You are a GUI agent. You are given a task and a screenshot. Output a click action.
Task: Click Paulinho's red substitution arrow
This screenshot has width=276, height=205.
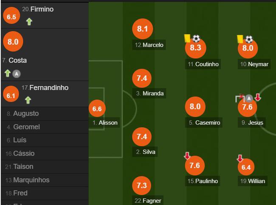pyautogui.click(x=187, y=156)
